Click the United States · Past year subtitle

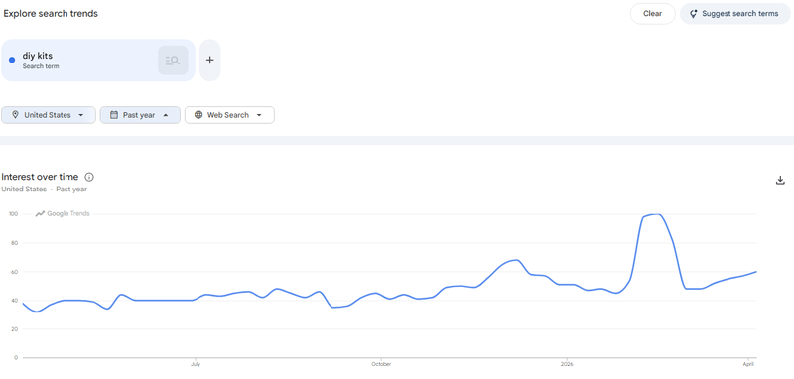[x=44, y=189]
